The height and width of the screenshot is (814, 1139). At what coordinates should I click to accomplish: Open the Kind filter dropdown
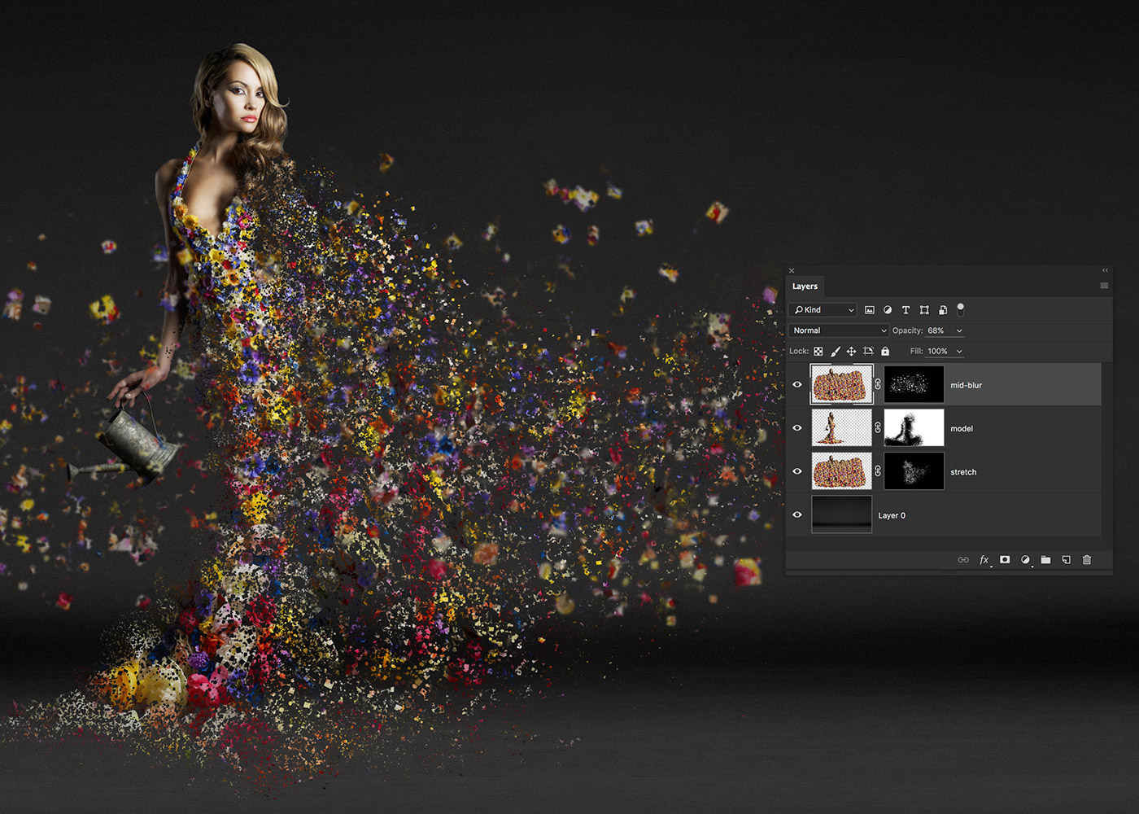(823, 310)
